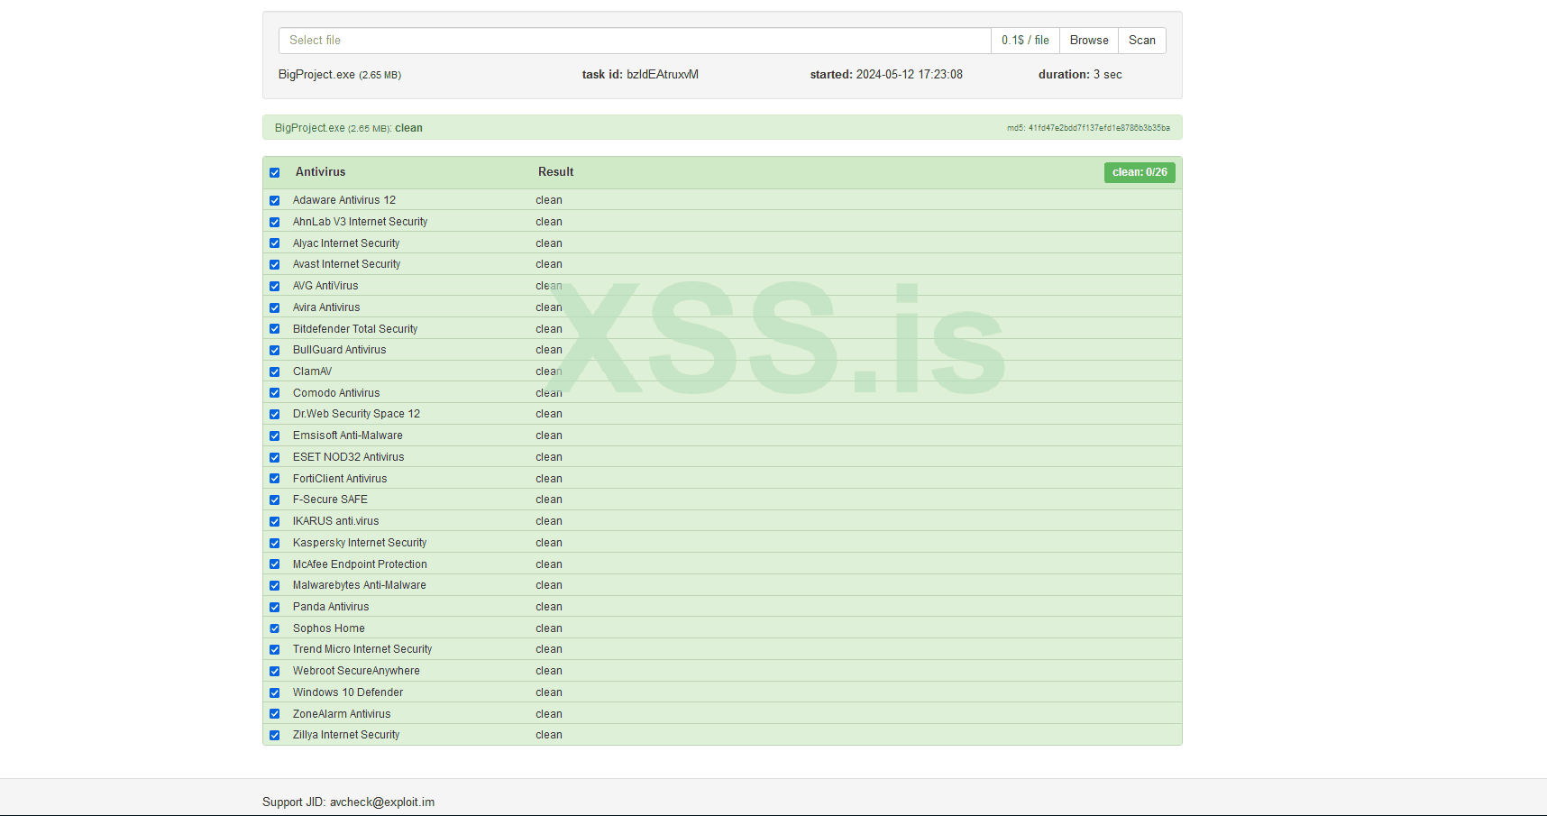Toggle the AVG AntiVirus checkbox

tap(275, 286)
